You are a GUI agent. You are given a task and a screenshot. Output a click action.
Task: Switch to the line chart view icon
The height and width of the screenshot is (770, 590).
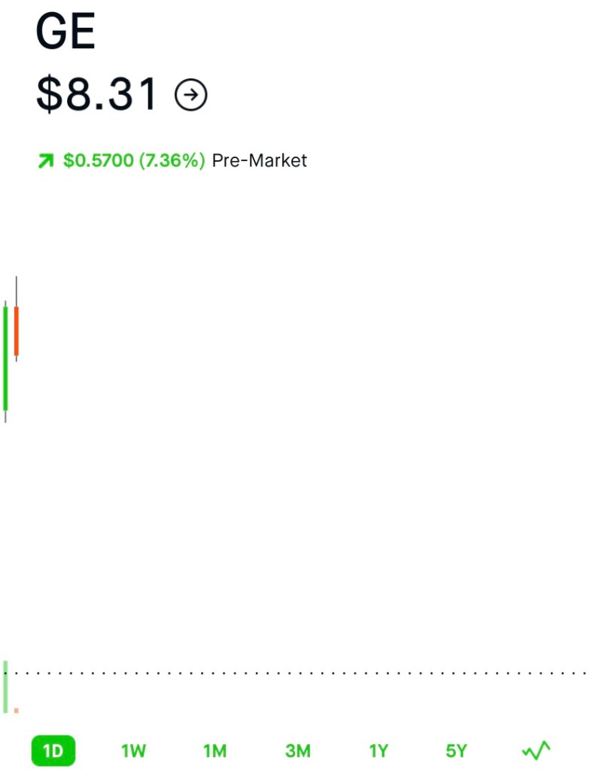pyautogui.click(x=537, y=750)
